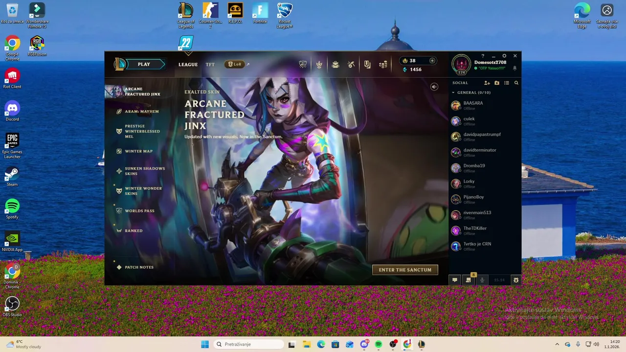626x352 pixels.
Task: Click the taskbar search box
Action: pyautogui.click(x=249, y=344)
